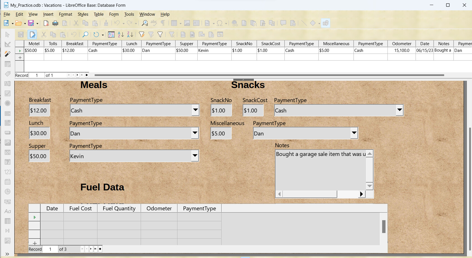472x258 pixels.
Task: Go to next record in Fuel Data navigation bar
Action: [x=91, y=249]
